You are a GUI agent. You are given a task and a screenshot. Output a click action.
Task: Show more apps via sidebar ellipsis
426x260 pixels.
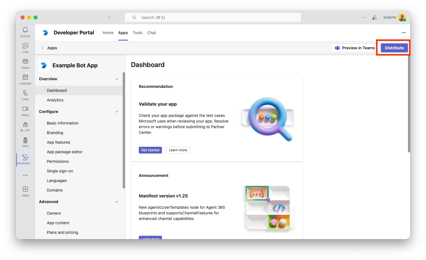[25, 175]
